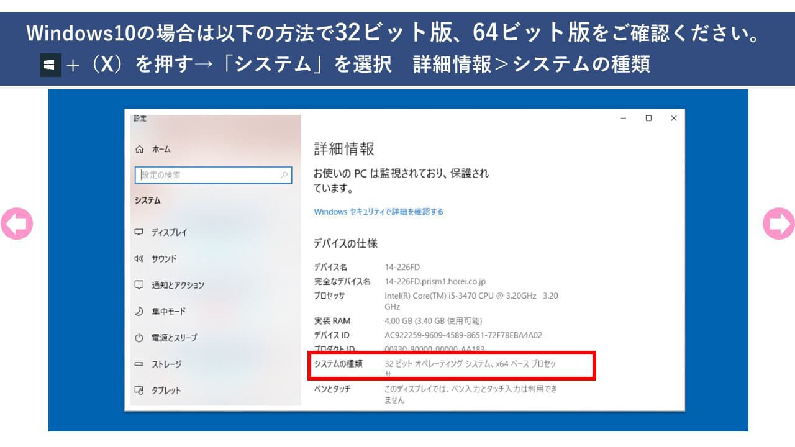The height and width of the screenshot is (447, 795).
Task: Select ディスプレイ settings page
Action: tap(169, 232)
